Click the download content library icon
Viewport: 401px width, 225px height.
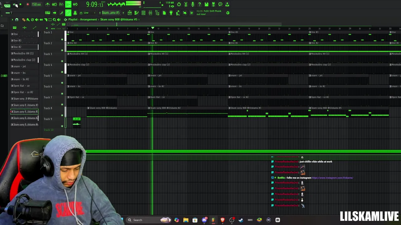tap(227, 4)
